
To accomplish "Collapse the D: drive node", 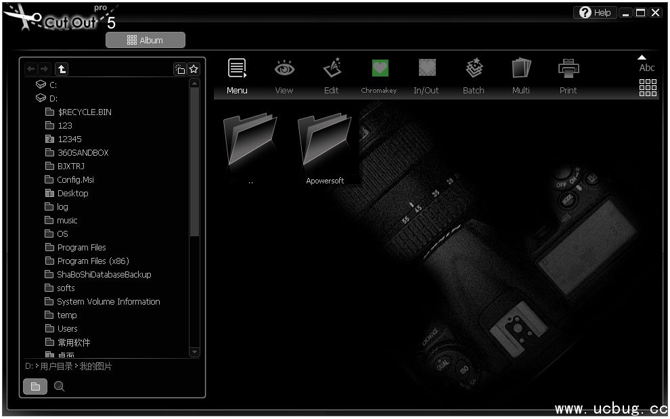I will tap(41, 98).
